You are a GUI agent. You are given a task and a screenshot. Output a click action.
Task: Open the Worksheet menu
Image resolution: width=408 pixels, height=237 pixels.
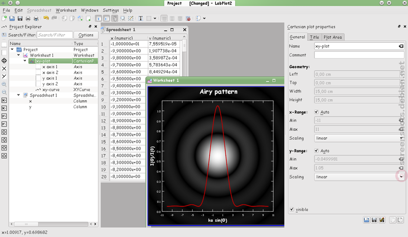coord(66,10)
